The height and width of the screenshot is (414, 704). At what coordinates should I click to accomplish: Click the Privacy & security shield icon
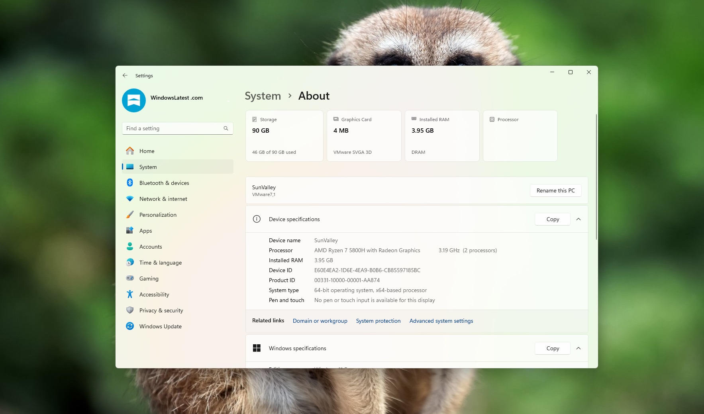coord(130,310)
